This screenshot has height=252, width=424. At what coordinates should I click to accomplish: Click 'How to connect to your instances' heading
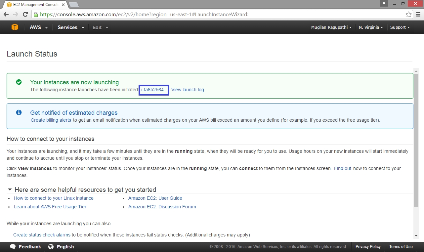pos(51,139)
